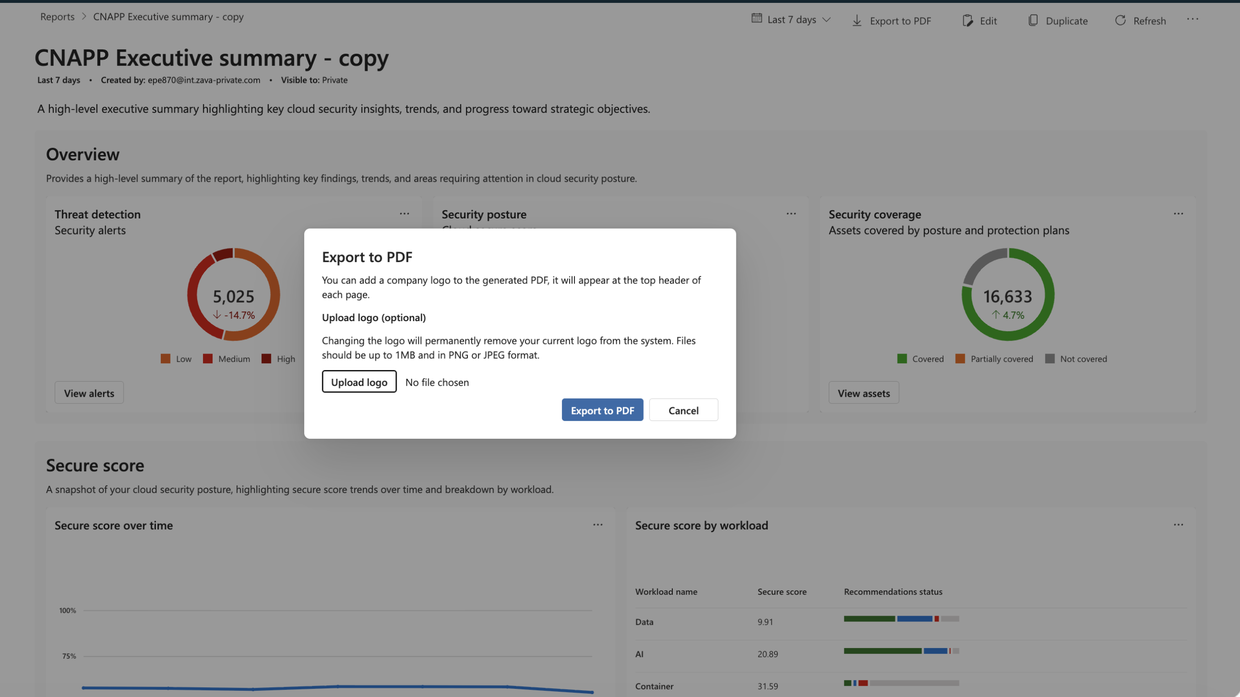This screenshot has width=1240, height=697.
Task: Open Security posture card options ellipsis
Action: tap(791, 214)
